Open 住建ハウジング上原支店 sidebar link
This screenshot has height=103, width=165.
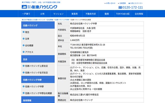pos(36,66)
